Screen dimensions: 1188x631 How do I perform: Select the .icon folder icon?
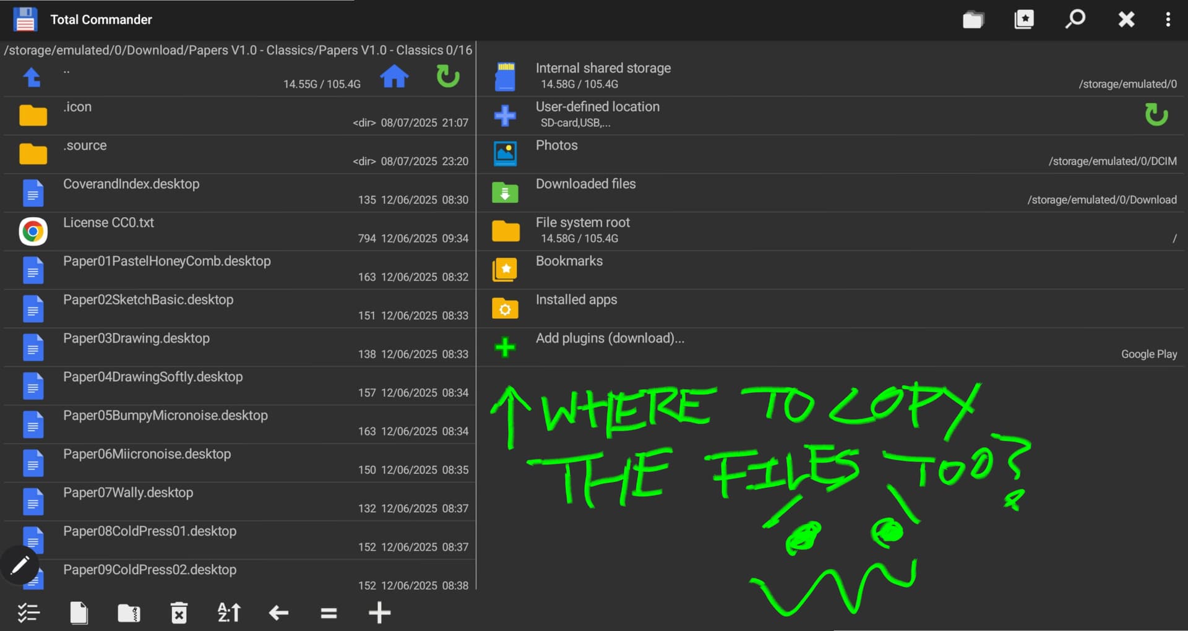tap(33, 116)
